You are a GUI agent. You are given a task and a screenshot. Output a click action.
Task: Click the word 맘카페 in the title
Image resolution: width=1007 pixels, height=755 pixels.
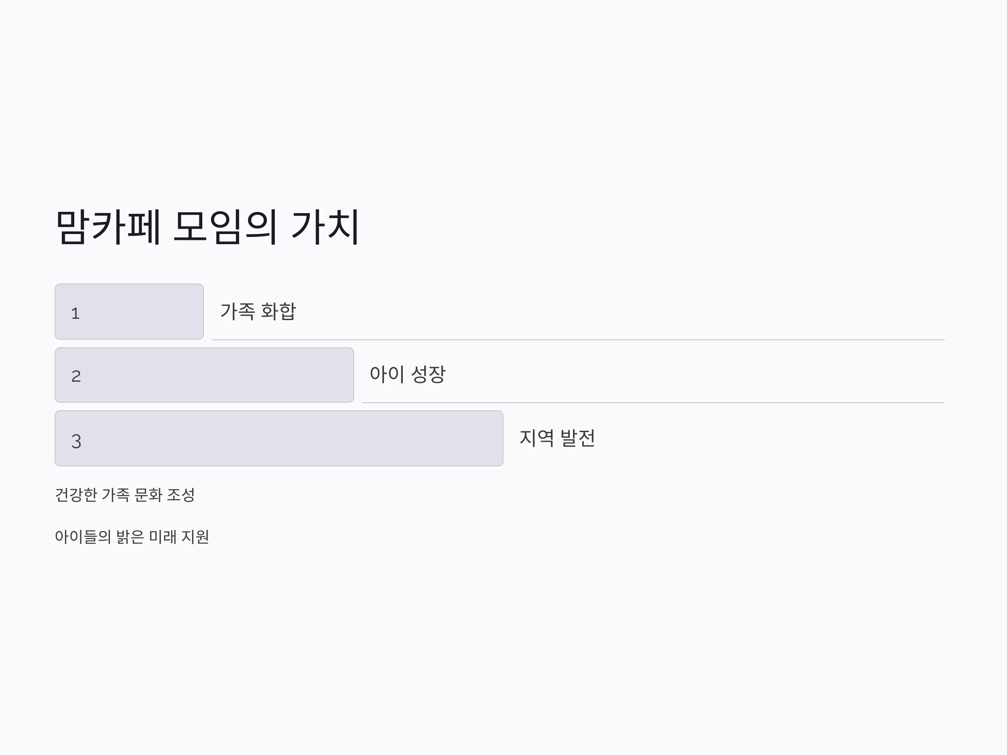(x=108, y=226)
